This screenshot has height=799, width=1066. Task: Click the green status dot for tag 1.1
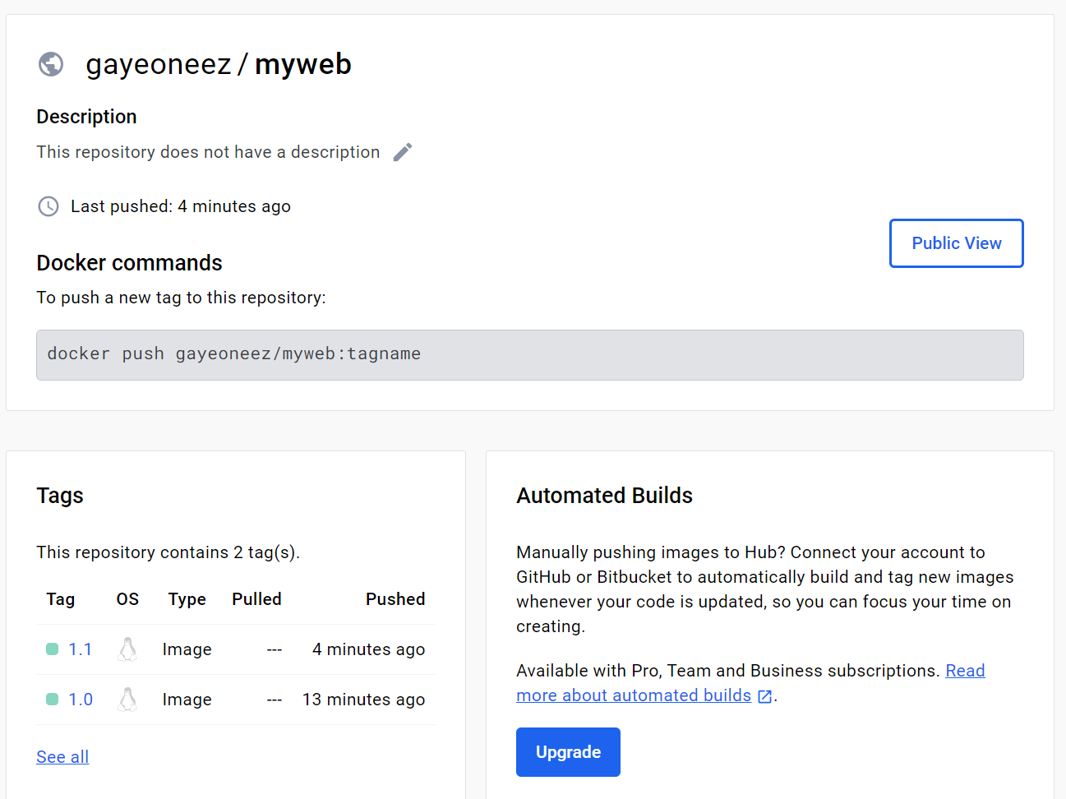click(x=53, y=649)
